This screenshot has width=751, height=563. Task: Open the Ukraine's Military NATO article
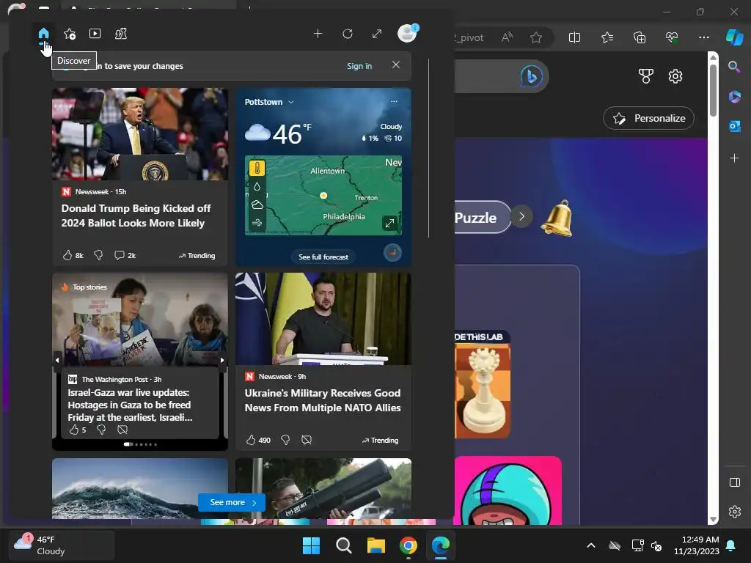click(323, 400)
